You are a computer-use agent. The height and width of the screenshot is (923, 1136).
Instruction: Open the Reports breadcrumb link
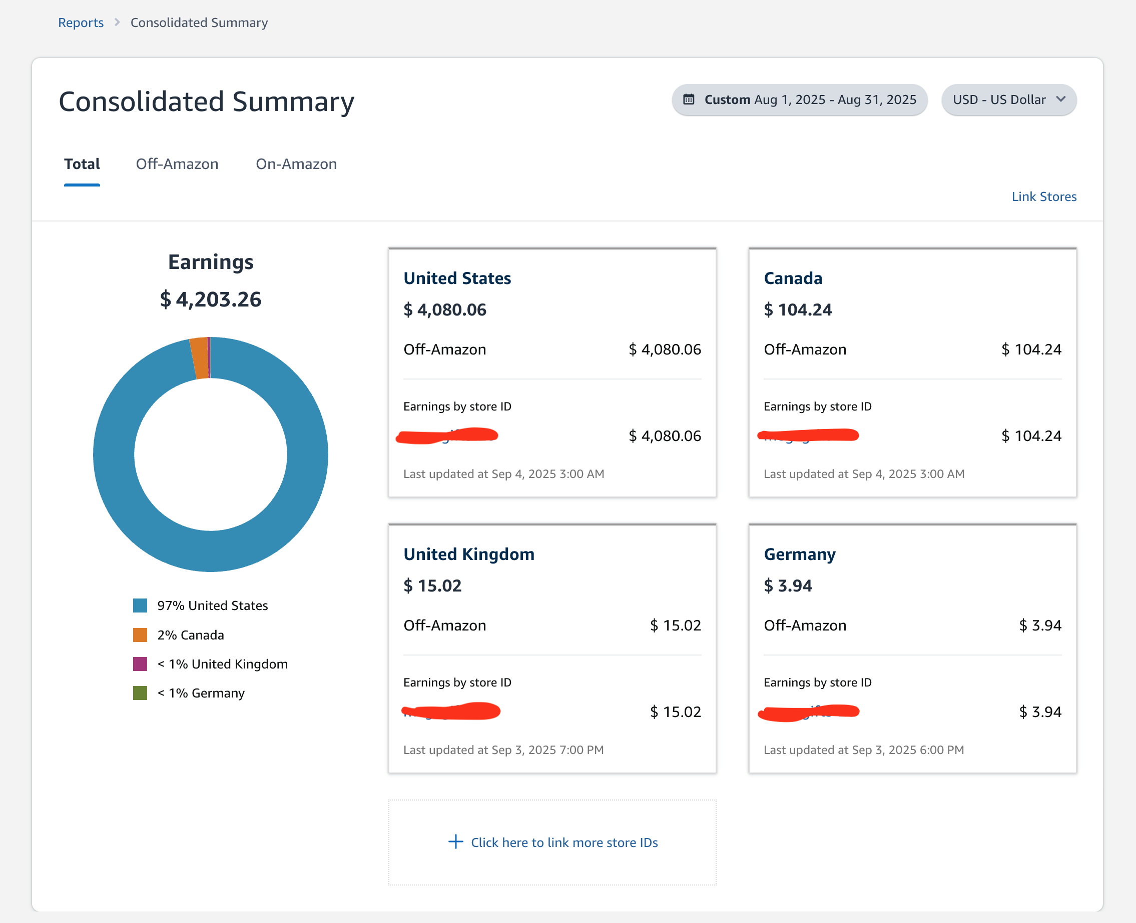(81, 22)
